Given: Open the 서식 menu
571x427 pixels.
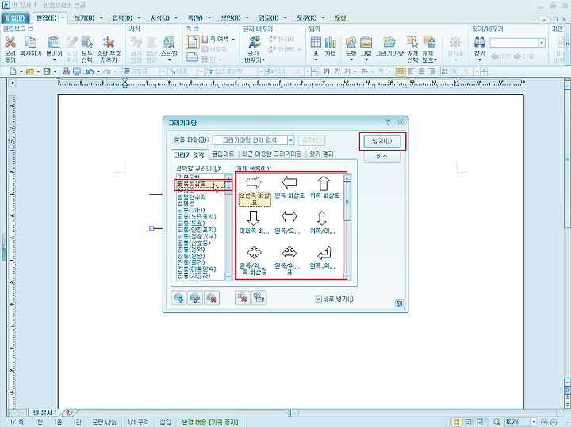Looking at the screenshot, I should click(160, 17).
